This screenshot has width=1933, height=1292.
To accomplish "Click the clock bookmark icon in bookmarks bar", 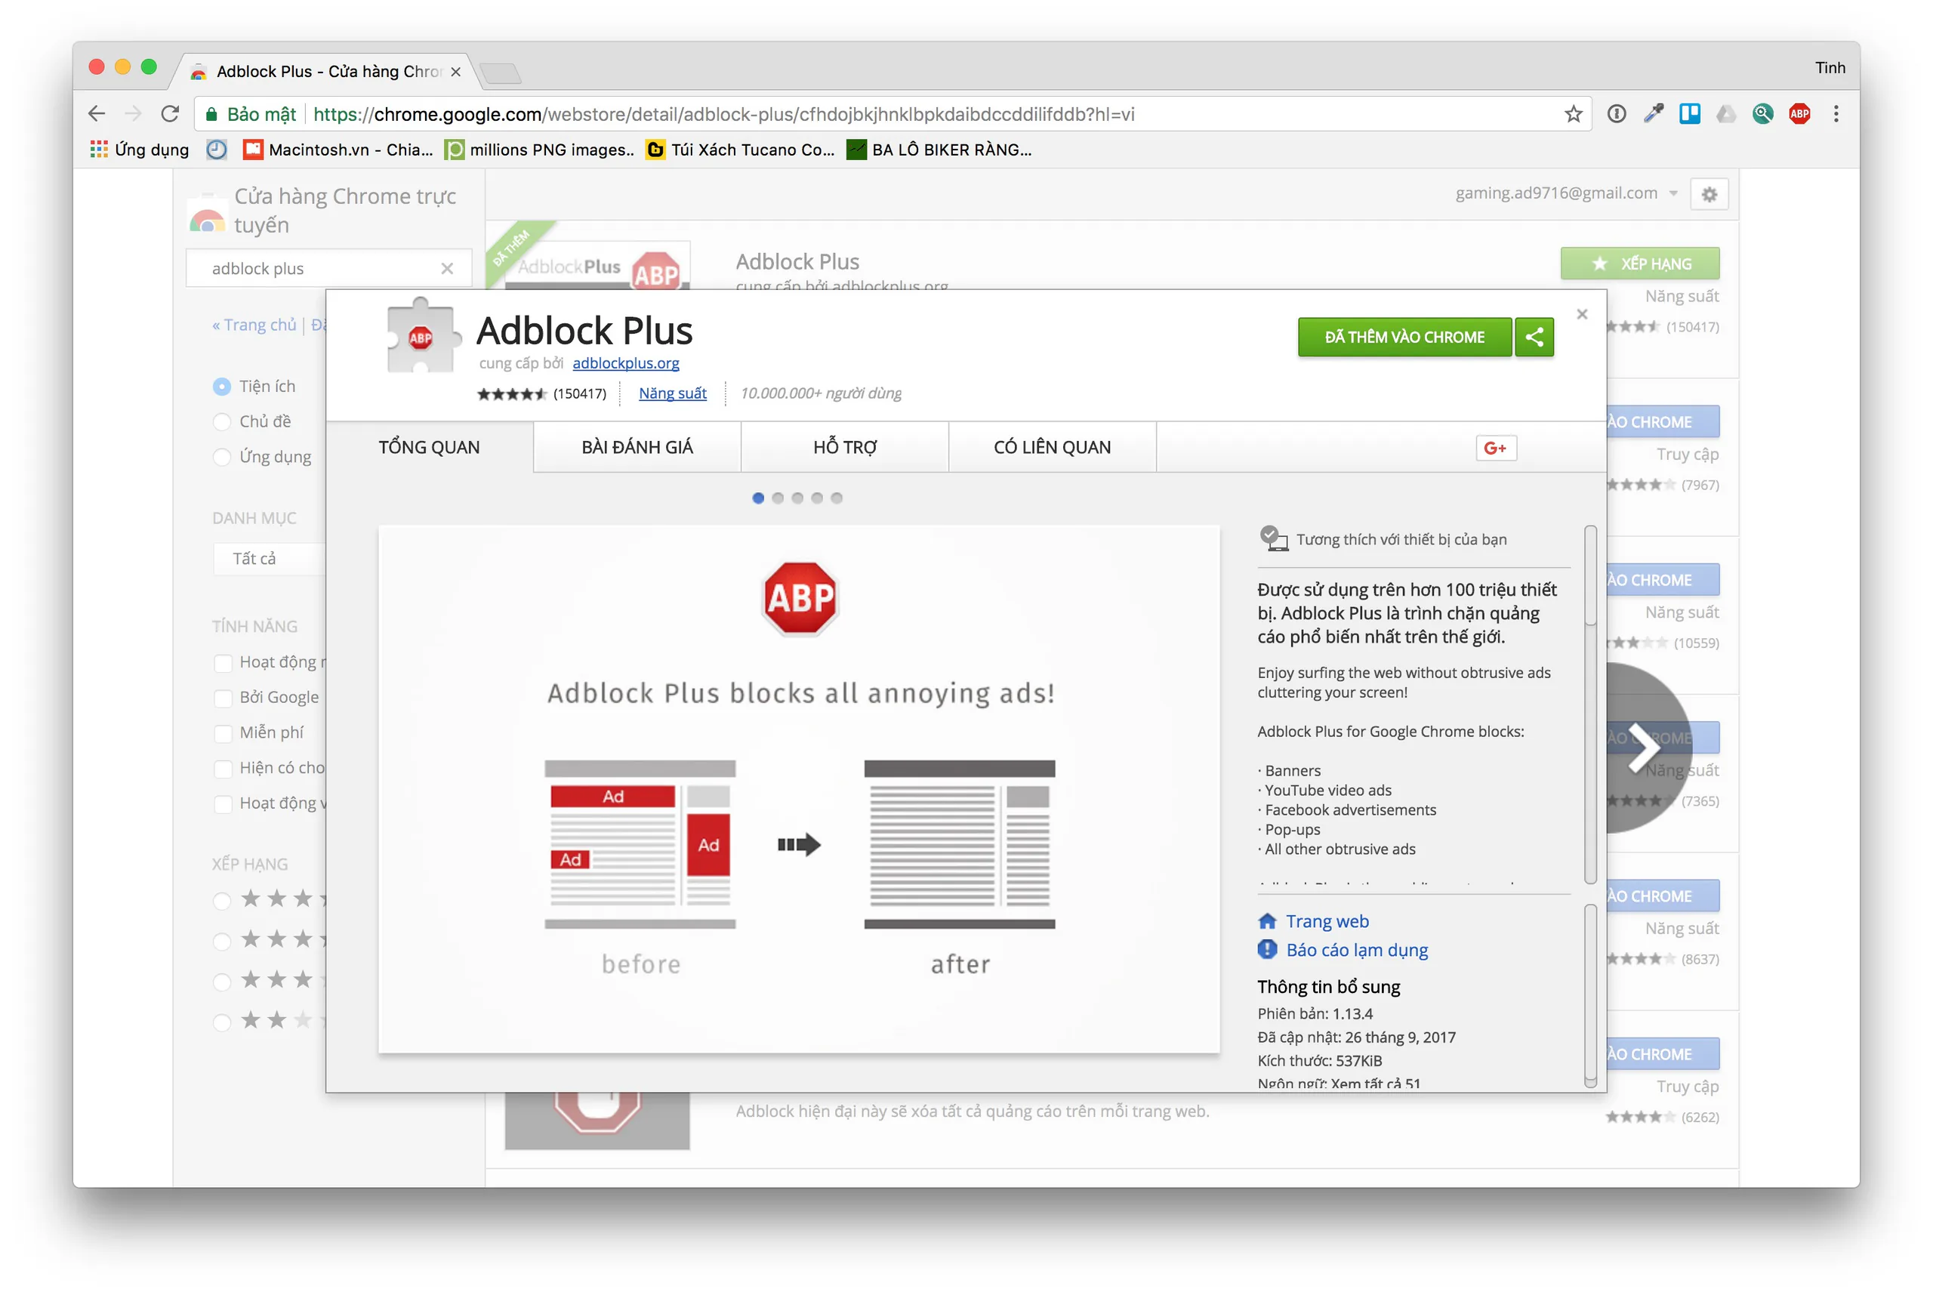I will [x=217, y=150].
